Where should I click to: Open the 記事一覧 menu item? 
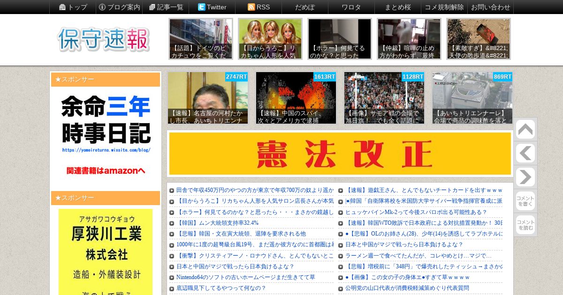click(x=166, y=7)
